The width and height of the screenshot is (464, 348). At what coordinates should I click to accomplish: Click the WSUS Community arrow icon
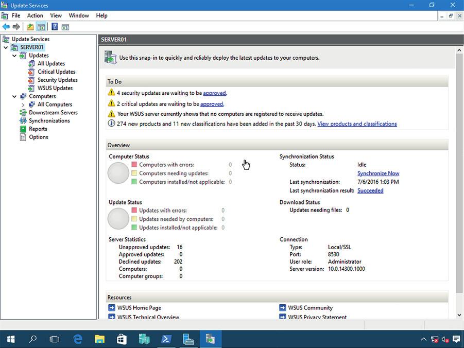tap(283, 308)
